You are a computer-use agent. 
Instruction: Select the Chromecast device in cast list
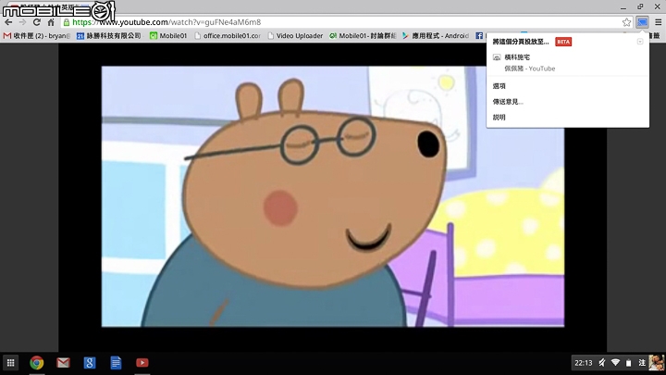tap(567, 63)
